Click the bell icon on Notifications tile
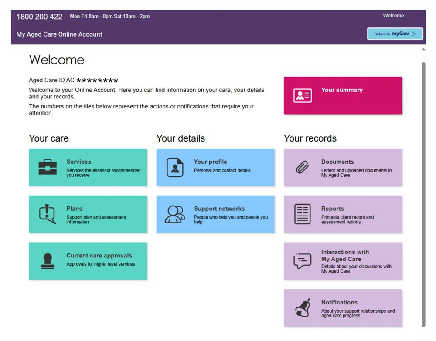Screen dimensions: 436x341 [303, 307]
